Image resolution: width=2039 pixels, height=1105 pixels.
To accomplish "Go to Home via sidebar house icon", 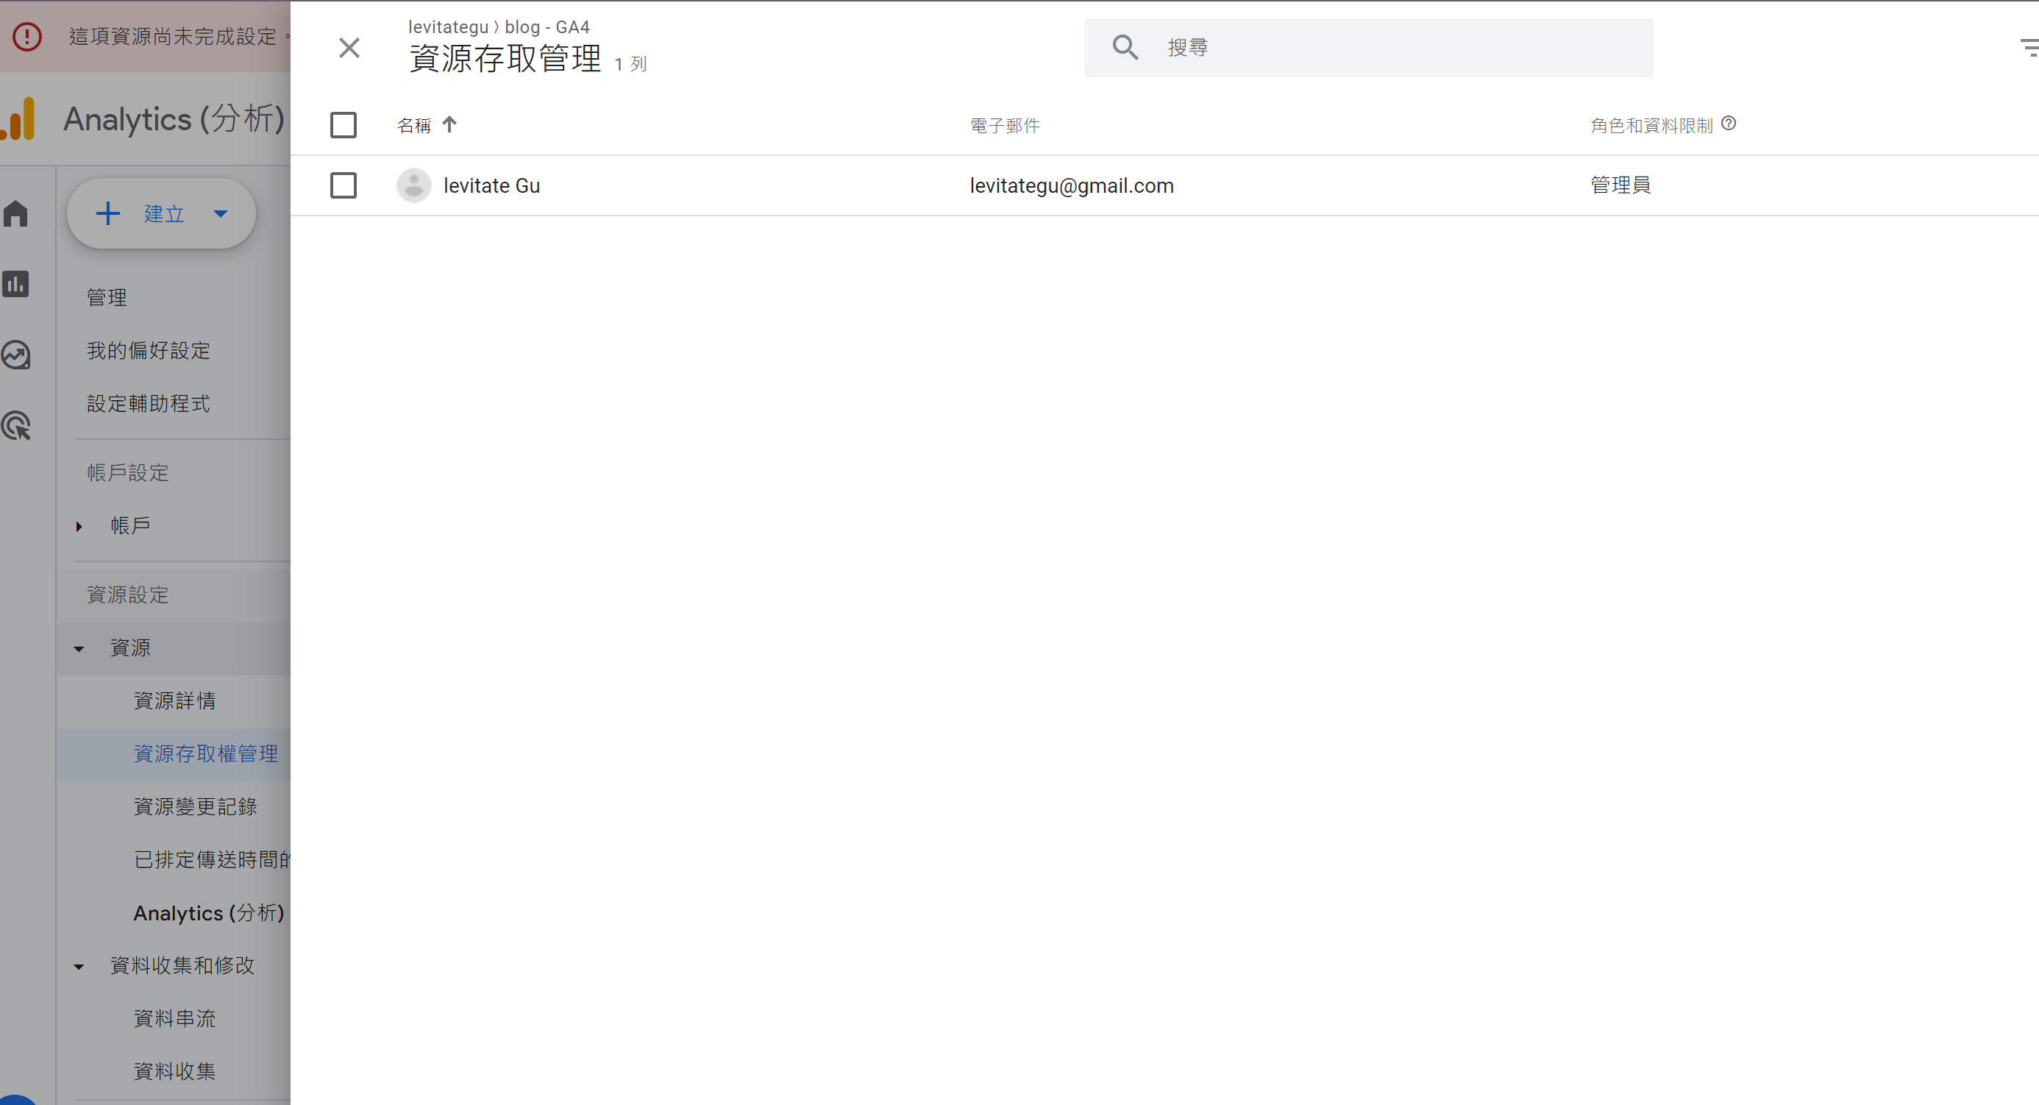I will pos(16,213).
